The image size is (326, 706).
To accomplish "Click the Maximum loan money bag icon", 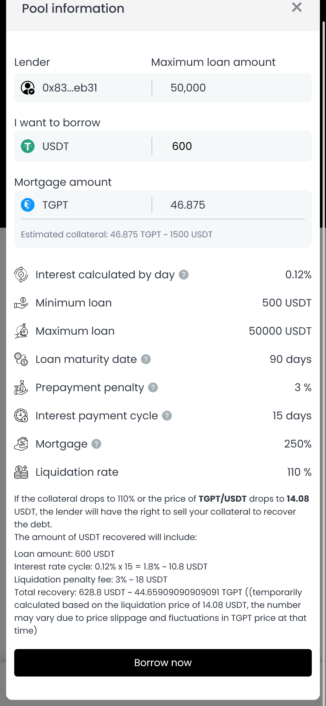I will pos(21,331).
